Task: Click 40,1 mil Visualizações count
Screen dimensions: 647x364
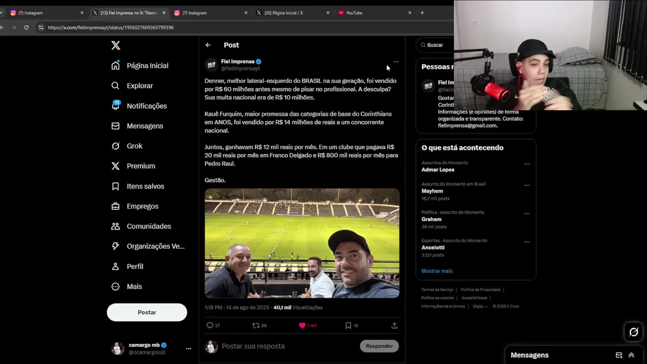Action: coord(298,307)
